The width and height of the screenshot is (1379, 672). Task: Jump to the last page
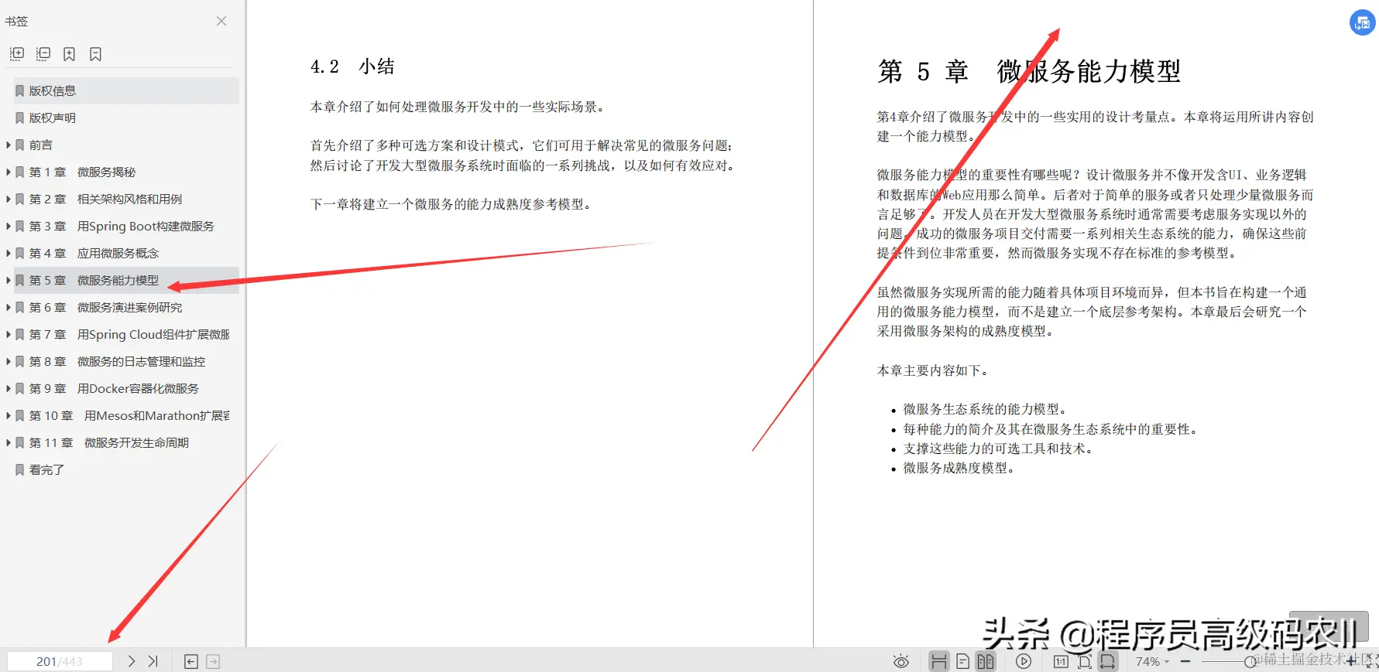point(153,661)
